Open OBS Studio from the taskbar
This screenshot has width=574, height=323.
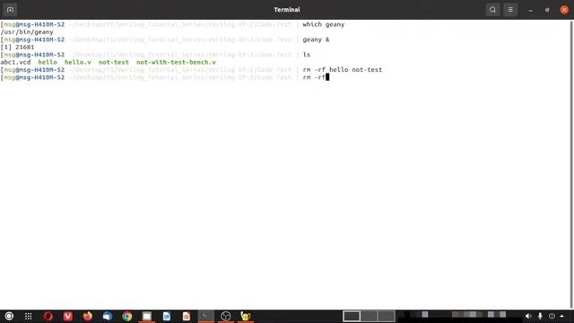click(226, 316)
